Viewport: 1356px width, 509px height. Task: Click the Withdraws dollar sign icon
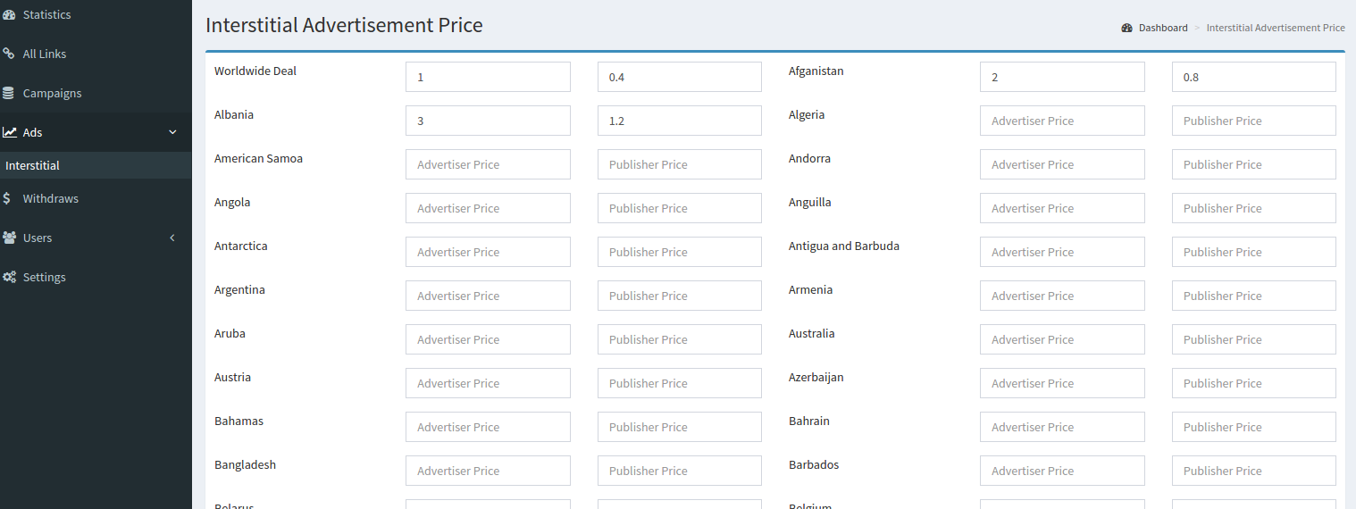(7, 199)
